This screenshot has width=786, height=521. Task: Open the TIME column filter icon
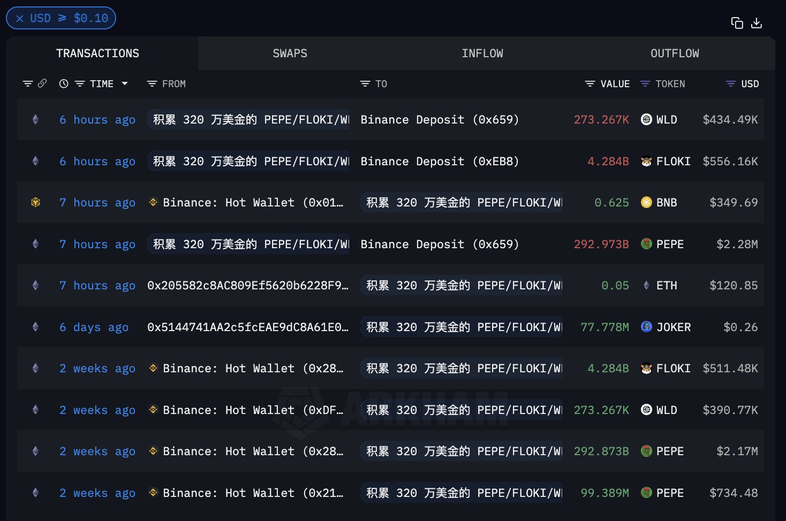pyautogui.click(x=80, y=84)
